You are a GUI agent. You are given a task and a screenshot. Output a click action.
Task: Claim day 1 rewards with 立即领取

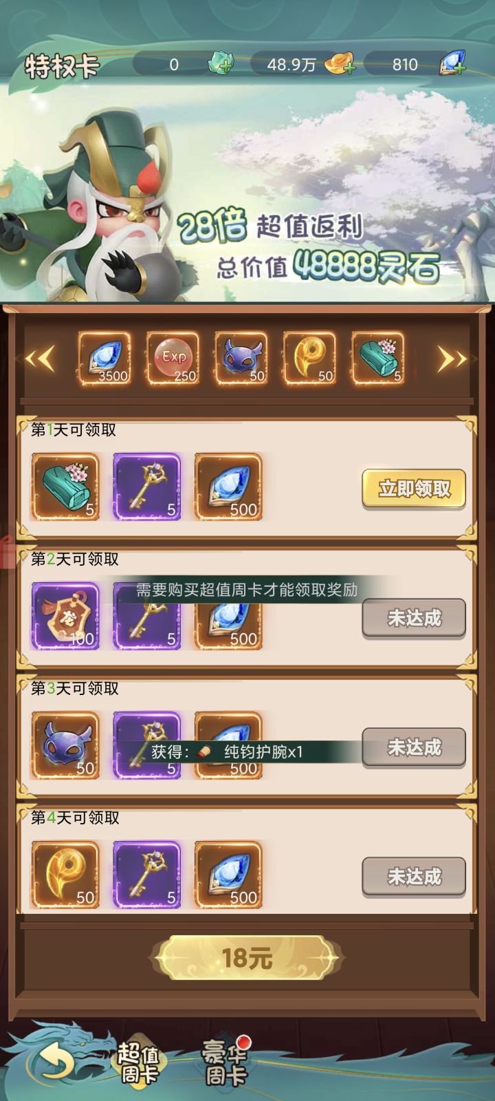pyautogui.click(x=414, y=489)
